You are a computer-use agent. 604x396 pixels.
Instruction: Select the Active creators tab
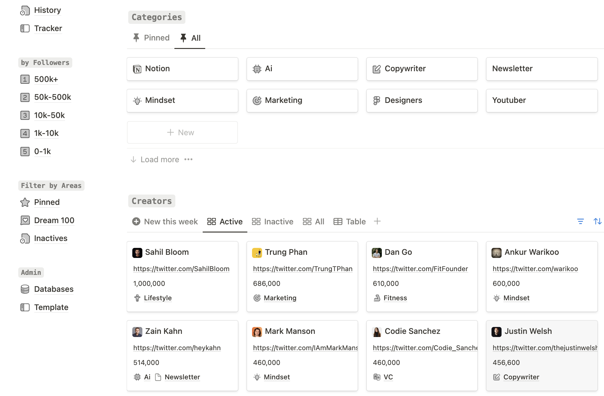click(x=225, y=222)
